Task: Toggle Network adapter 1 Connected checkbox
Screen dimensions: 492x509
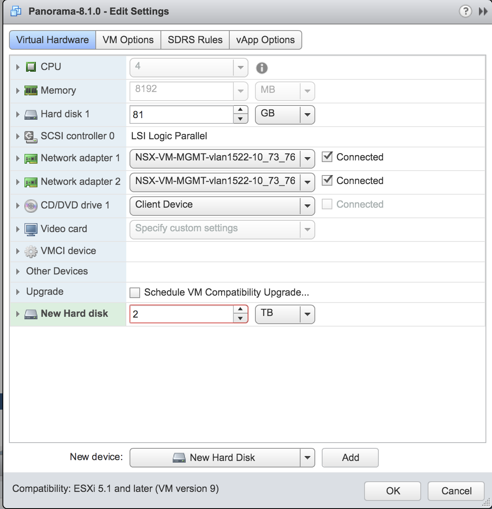Action: coord(327,157)
